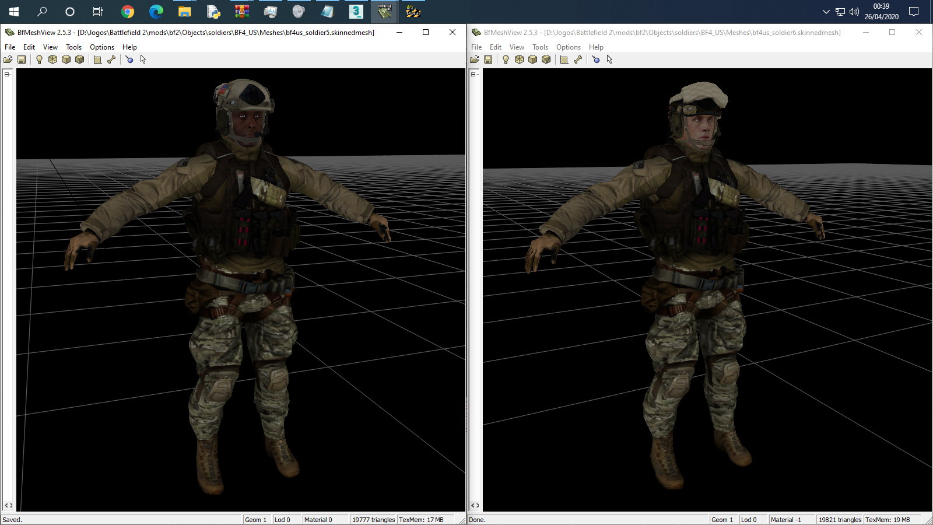Viewport: 933px width, 525px height.
Task: Launch Microsoft Edge from taskbar
Action: click(156, 12)
